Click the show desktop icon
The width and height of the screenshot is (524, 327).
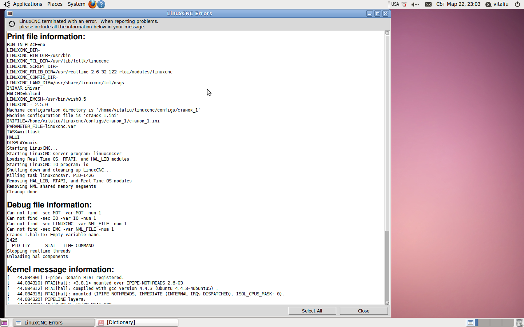[4, 323]
